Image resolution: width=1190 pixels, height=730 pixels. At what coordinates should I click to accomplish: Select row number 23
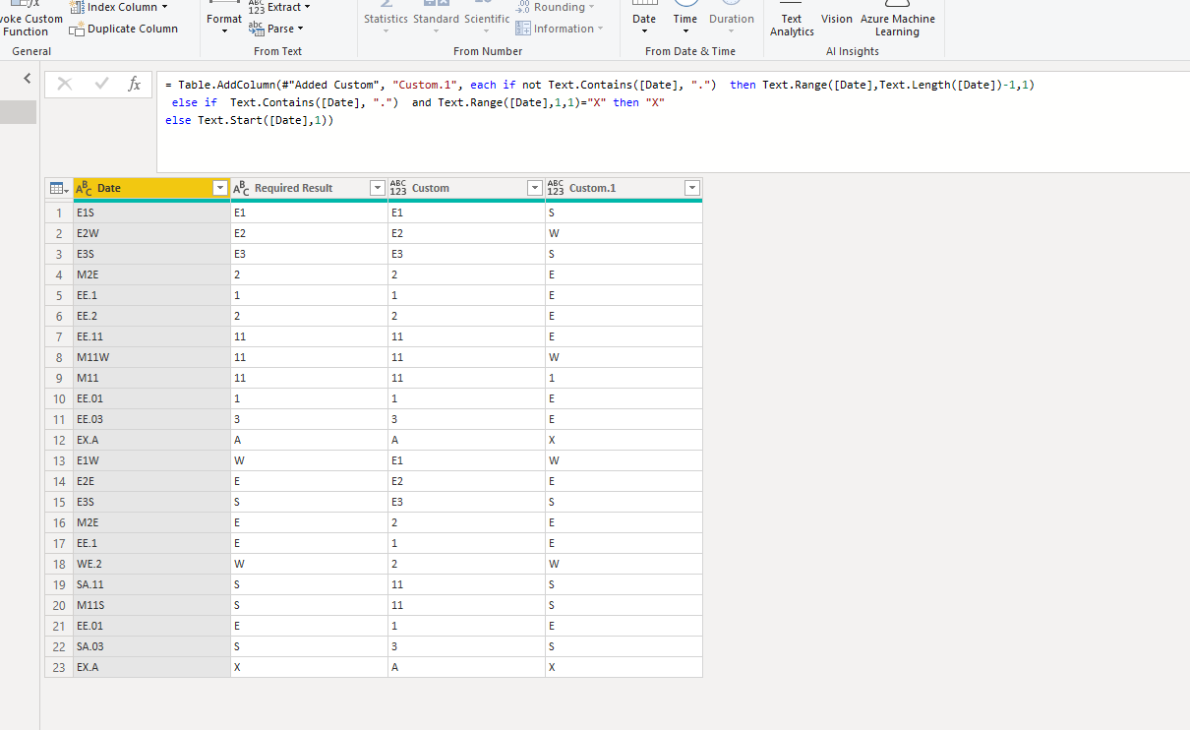point(59,667)
